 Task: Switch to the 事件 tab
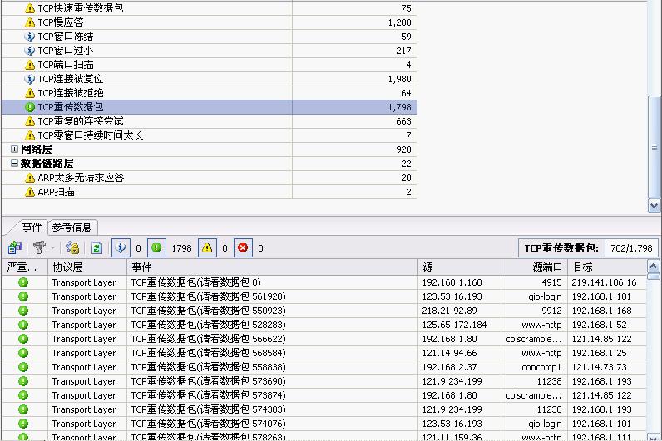(x=32, y=228)
